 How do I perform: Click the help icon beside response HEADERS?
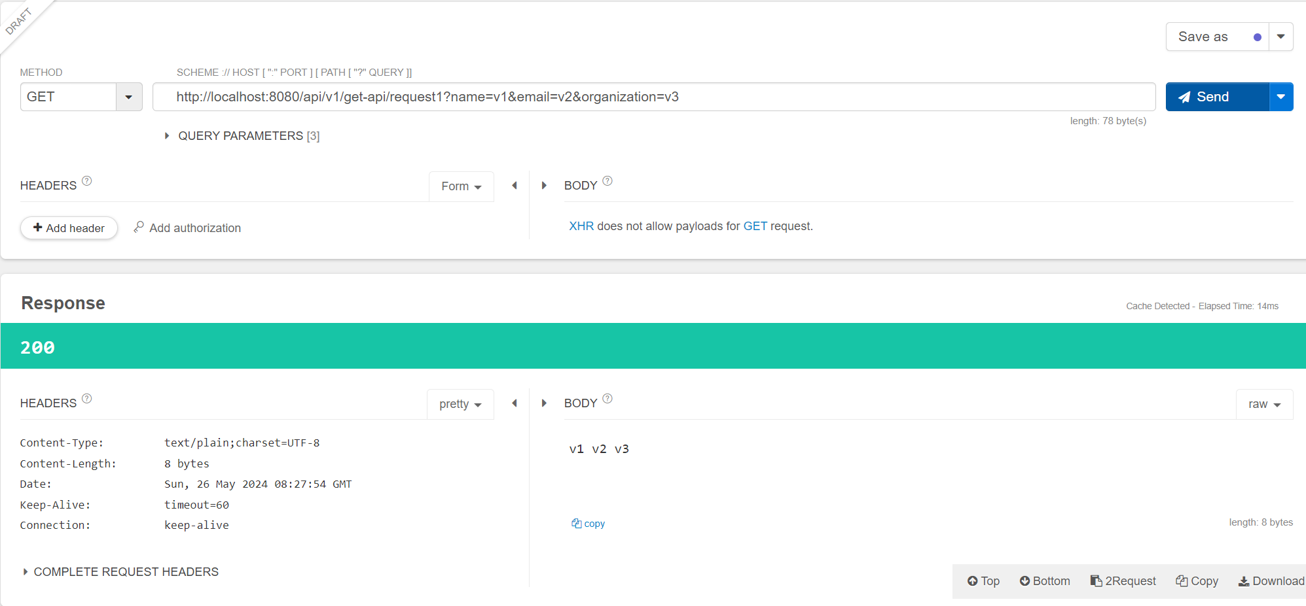[x=87, y=399]
